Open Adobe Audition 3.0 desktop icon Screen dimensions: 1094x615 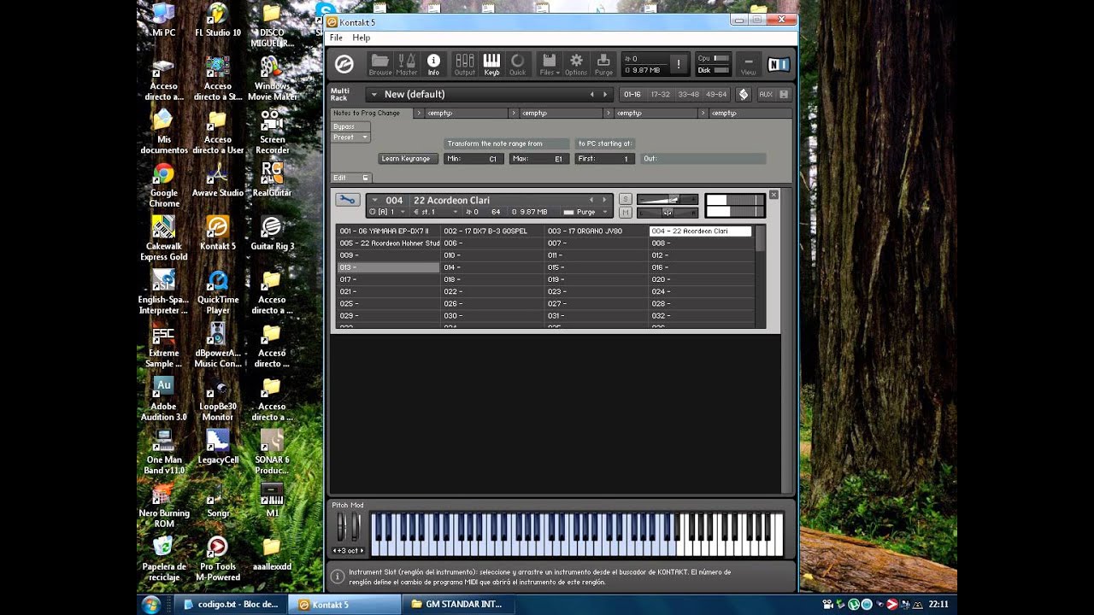(163, 399)
